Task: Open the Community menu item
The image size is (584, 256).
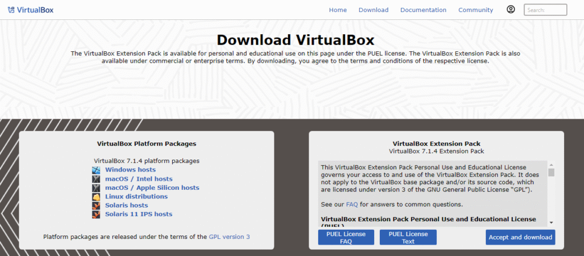Action: [476, 10]
